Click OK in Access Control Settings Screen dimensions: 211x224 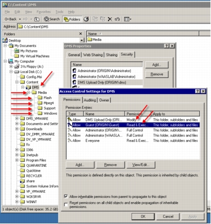pyautogui.click(x=143, y=216)
